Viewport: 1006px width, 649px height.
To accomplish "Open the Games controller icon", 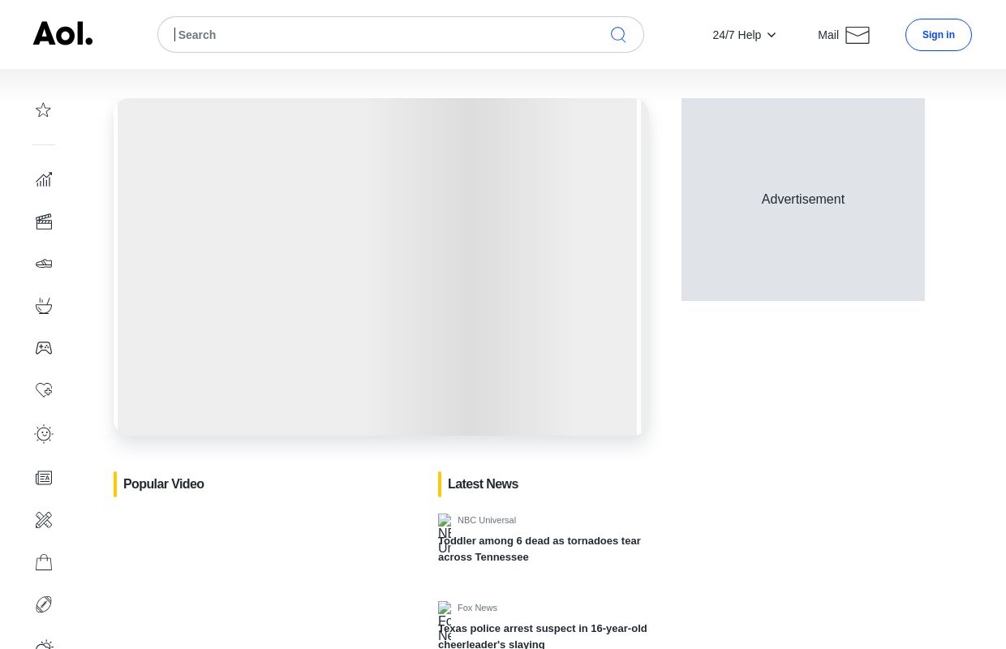I will [44, 348].
